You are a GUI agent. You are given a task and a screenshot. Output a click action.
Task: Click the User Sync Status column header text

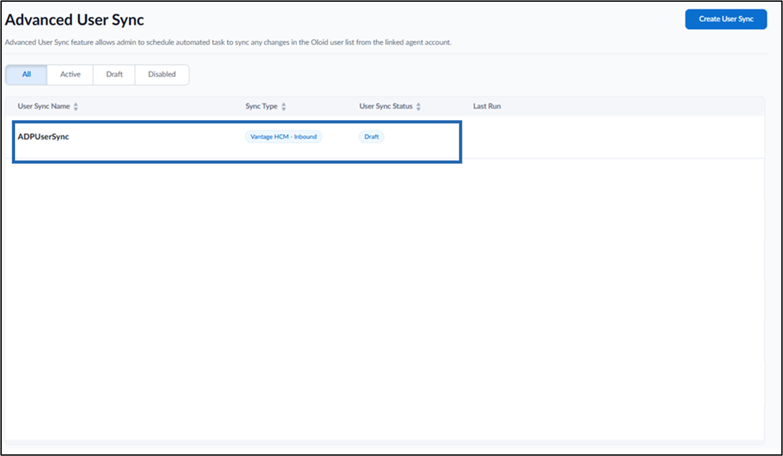[386, 106]
